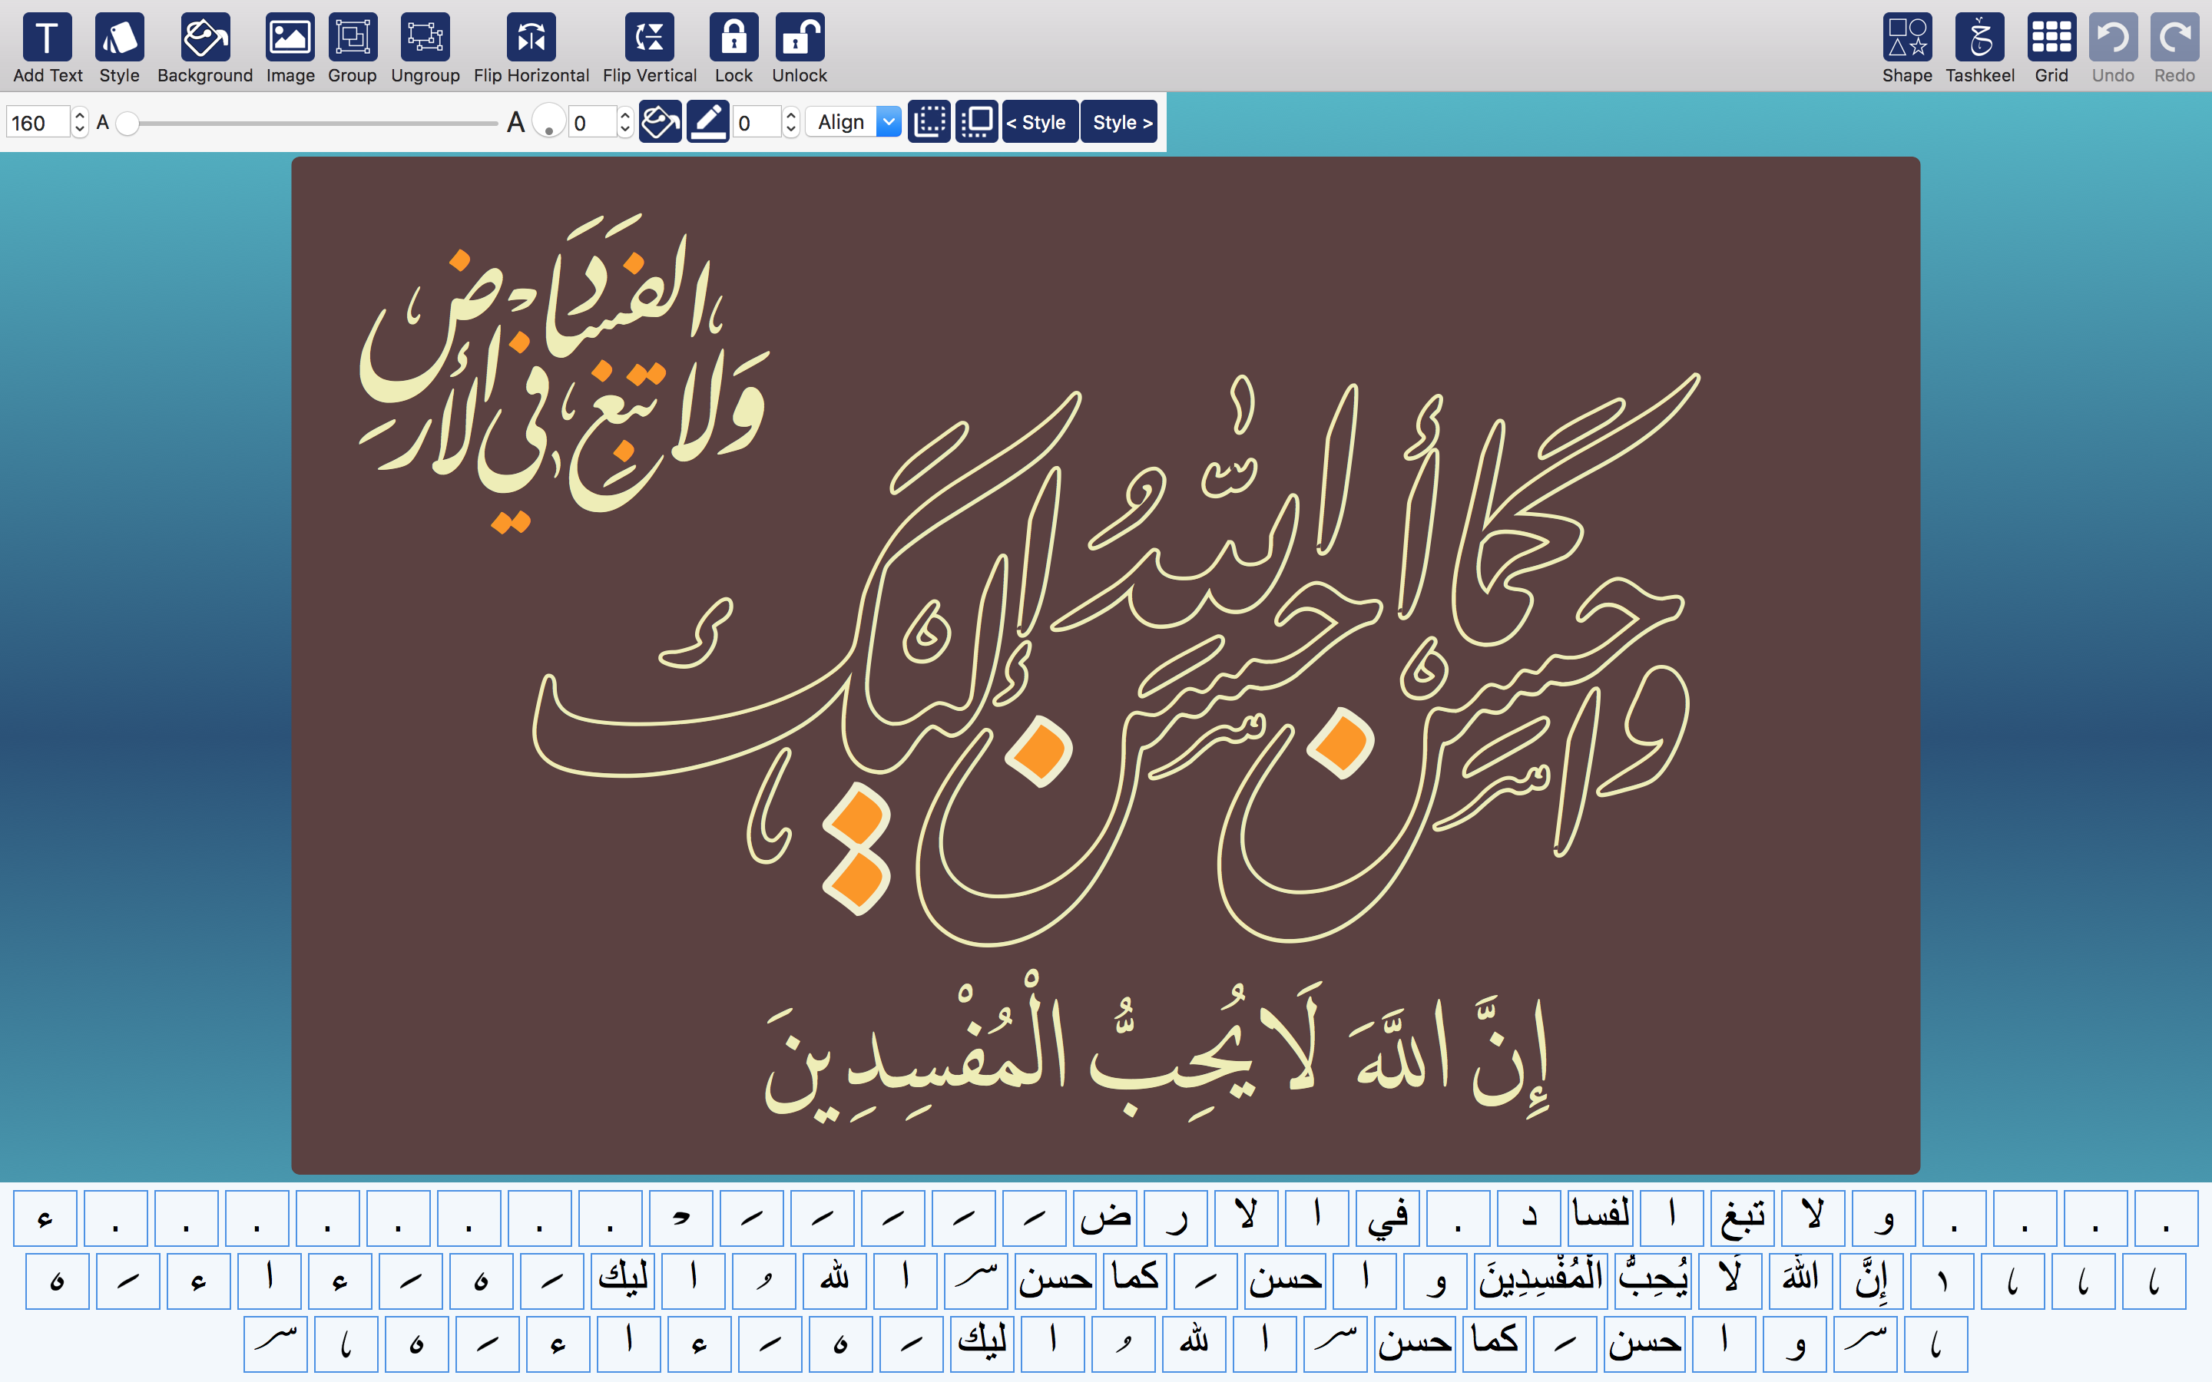Apply Flip Vertical
2212x1382 pixels.
point(649,48)
